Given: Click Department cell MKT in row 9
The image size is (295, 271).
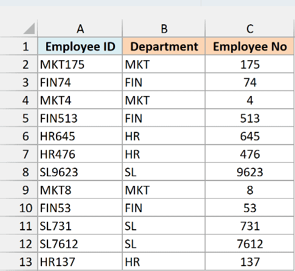Looking at the screenshot, I should point(164,190).
